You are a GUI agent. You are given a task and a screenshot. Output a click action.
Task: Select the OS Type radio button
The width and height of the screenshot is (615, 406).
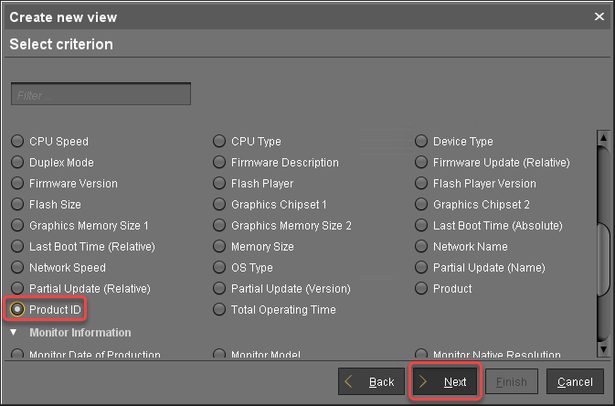(x=219, y=268)
